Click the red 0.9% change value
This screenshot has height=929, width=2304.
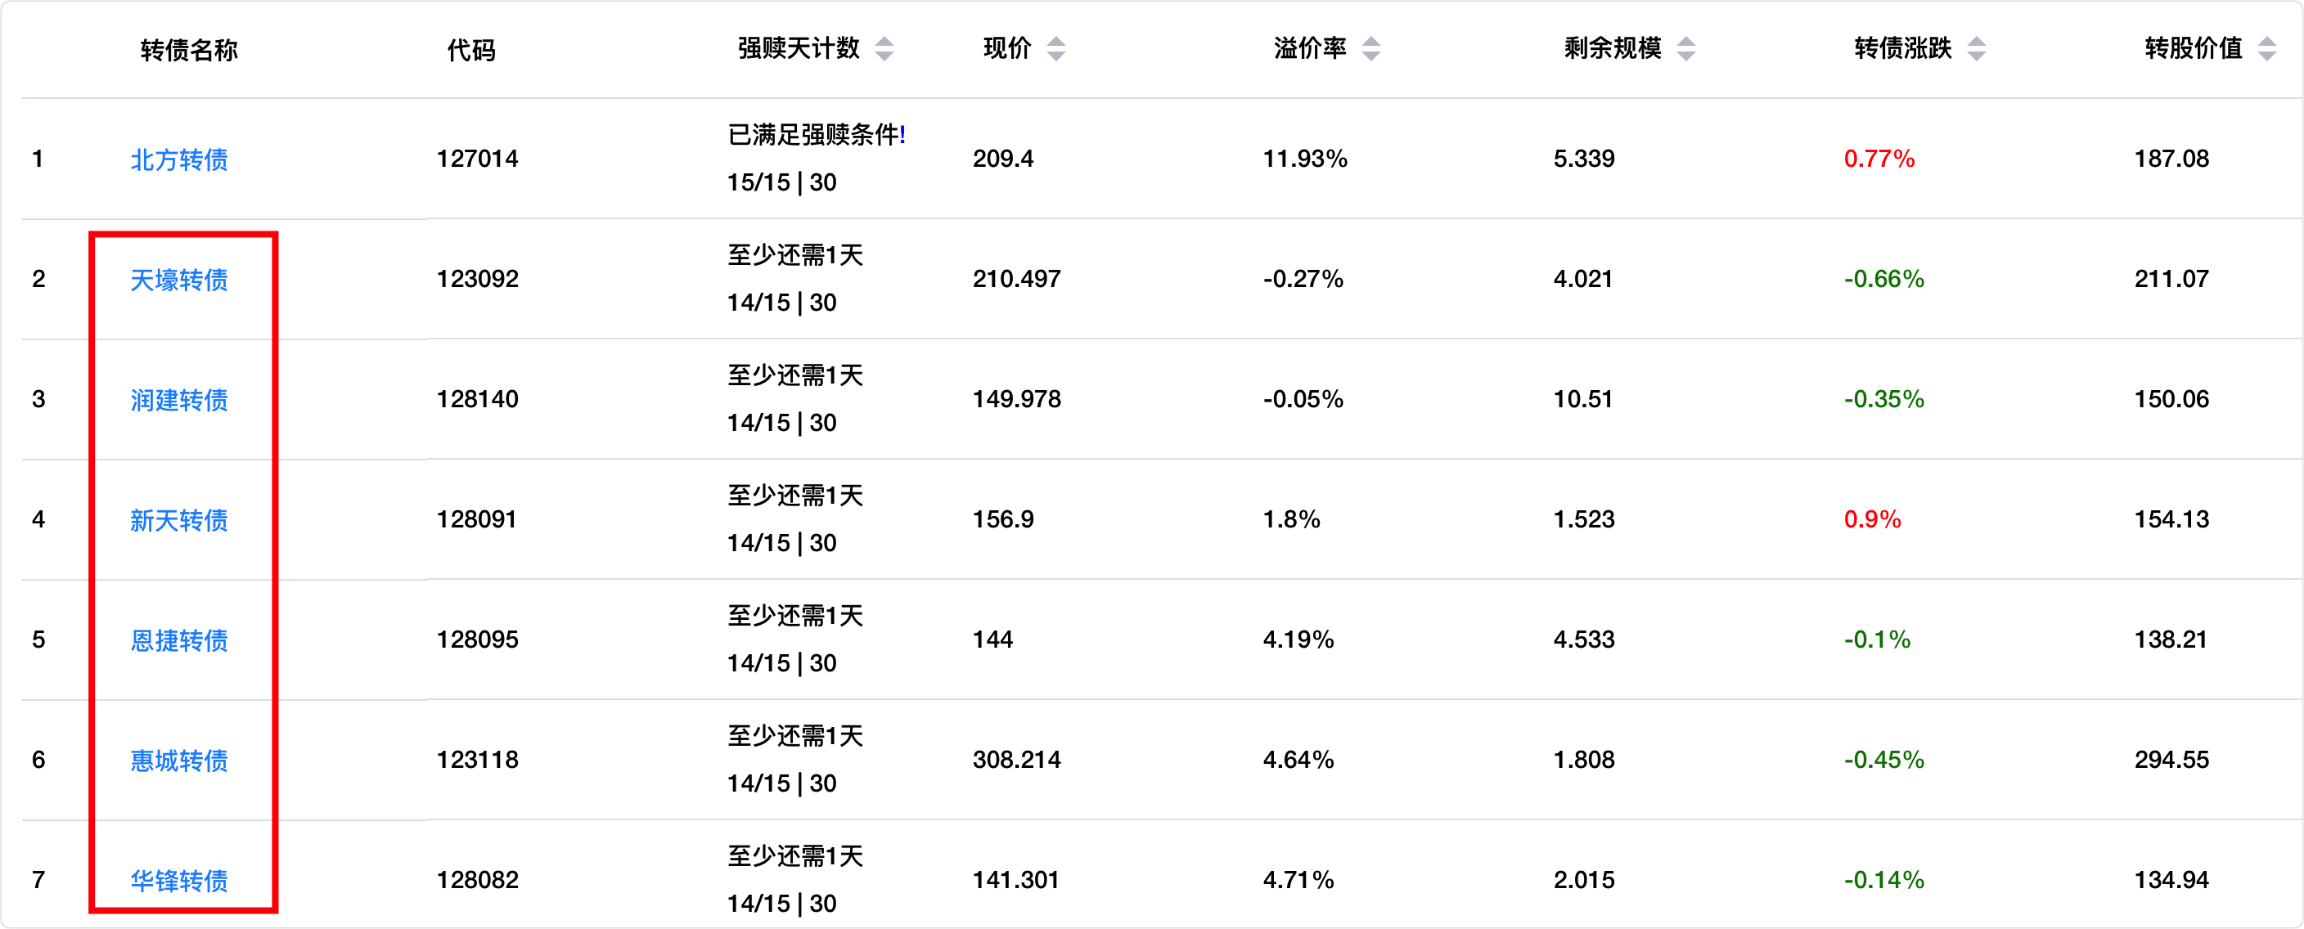1872,519
